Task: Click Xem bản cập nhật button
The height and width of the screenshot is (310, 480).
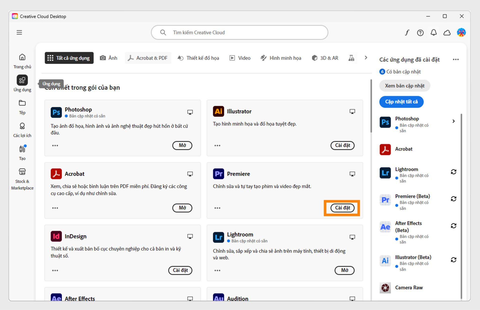Action: pos(404,86)
